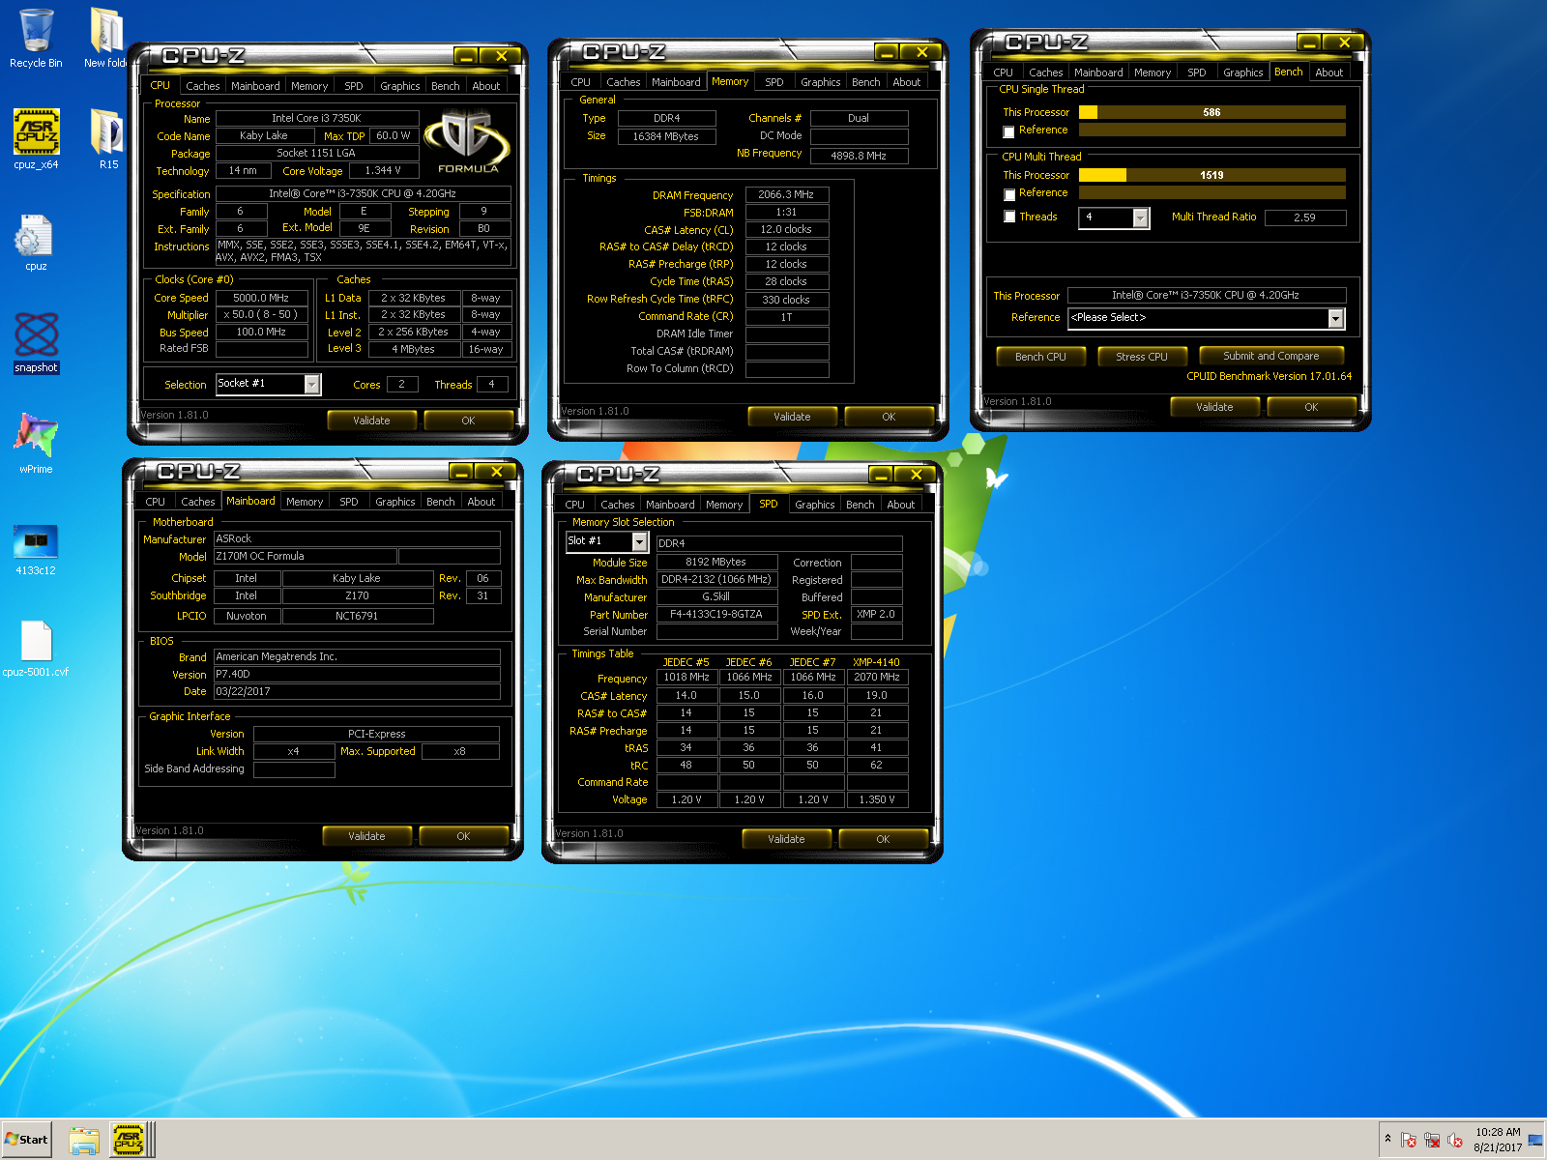This screenshot has height=1160, width=1547.
Task: Click the network tray icon
Action: 1432,1141
